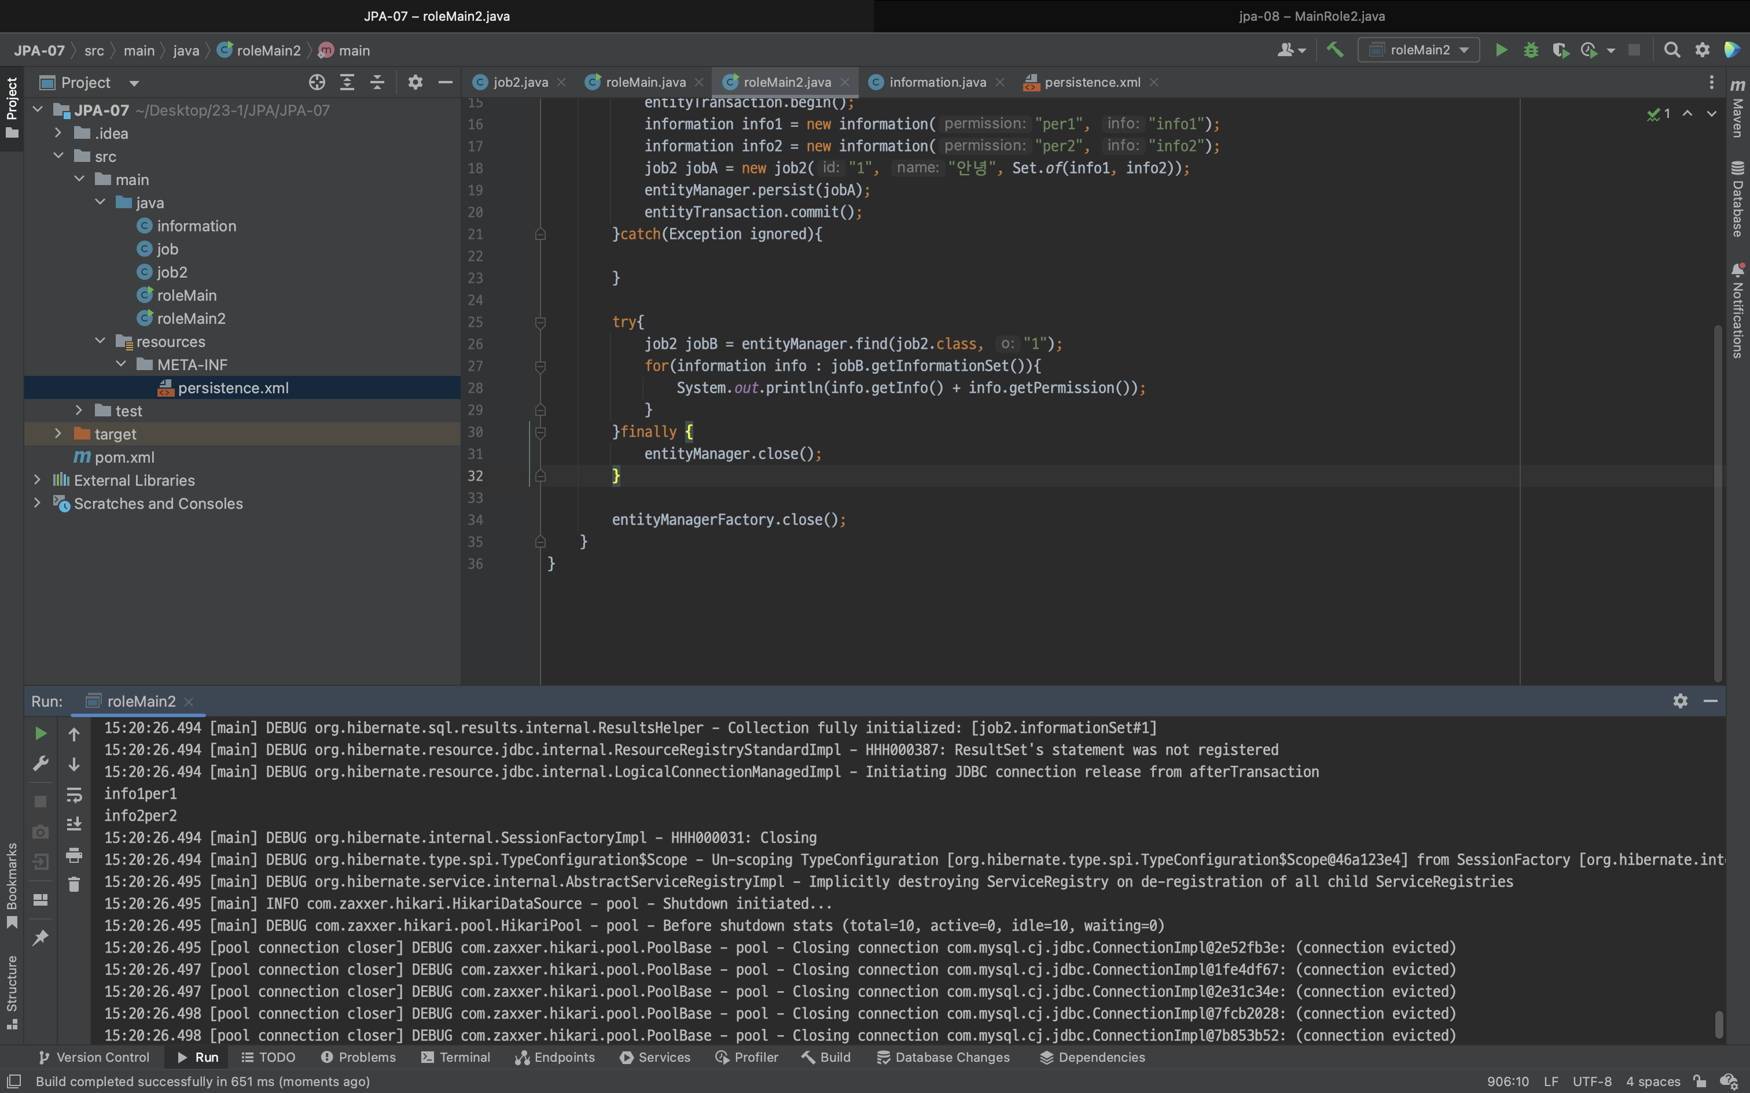Screen dimensions: 1750x1093
Task: Toggle soft-wrap in the Run console
Action: pos(73,795)
